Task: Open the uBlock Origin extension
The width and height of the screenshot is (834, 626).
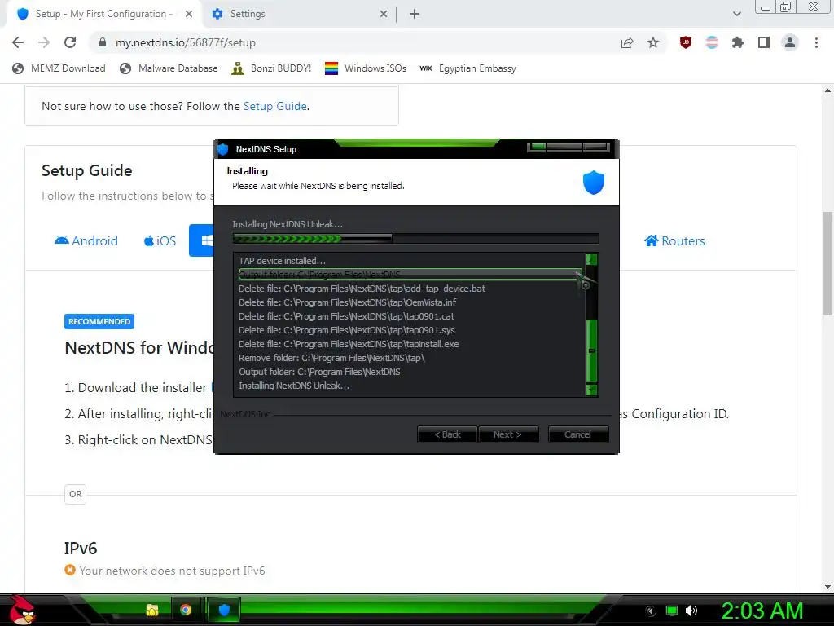Action: click(x=686, y=42)
